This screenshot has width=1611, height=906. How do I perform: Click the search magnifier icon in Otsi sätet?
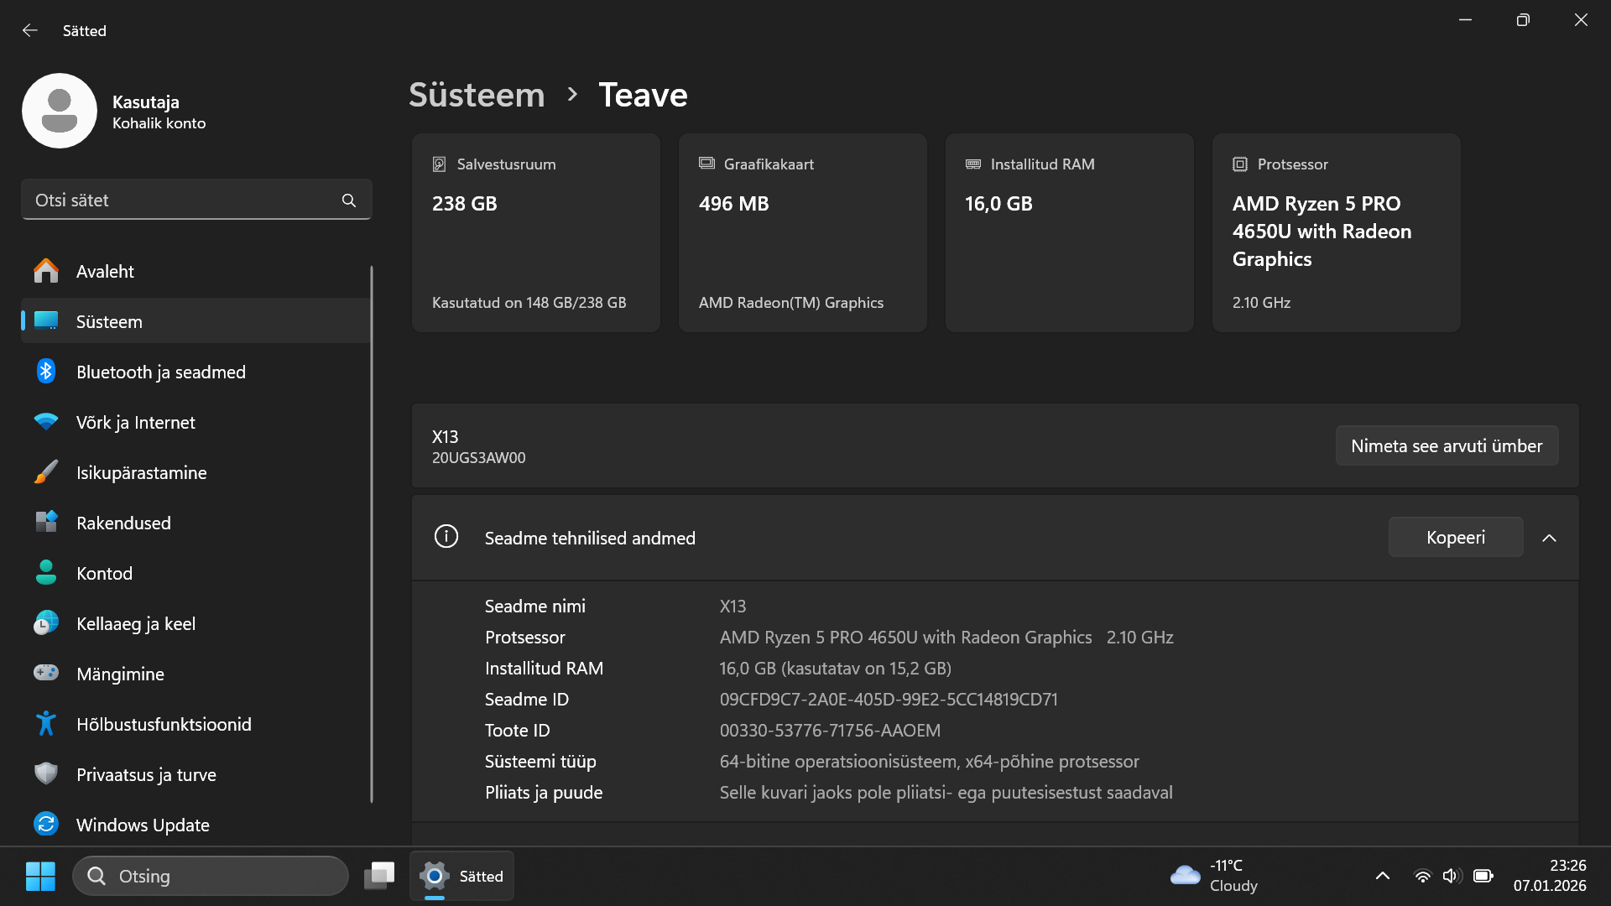349,200
